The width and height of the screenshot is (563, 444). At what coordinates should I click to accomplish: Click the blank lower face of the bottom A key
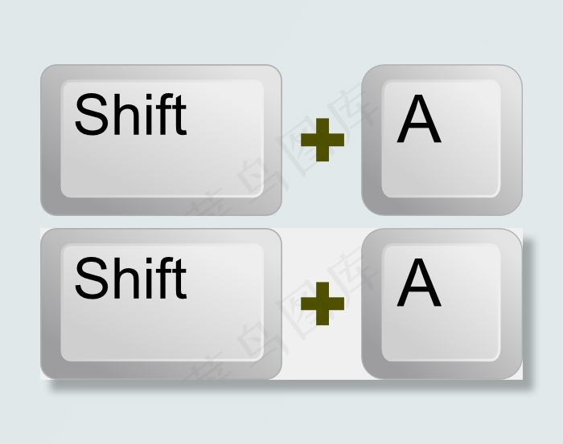tap(441, 336)
